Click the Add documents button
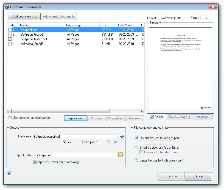 (x=24, y=16)
